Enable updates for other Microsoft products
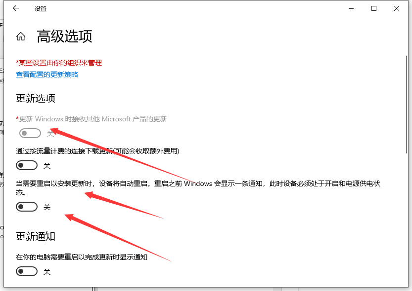The width and height of the screenshot is (412, 291). point(30,133)
